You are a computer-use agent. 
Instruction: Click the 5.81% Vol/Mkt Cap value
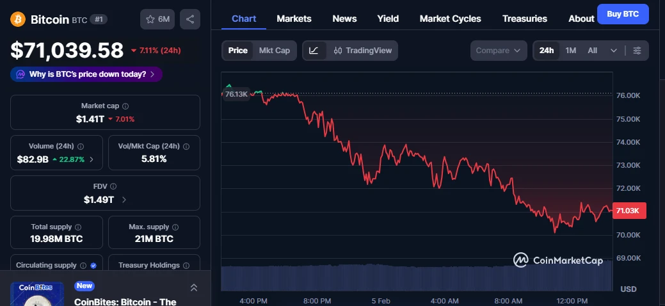[x=154, y=159]
